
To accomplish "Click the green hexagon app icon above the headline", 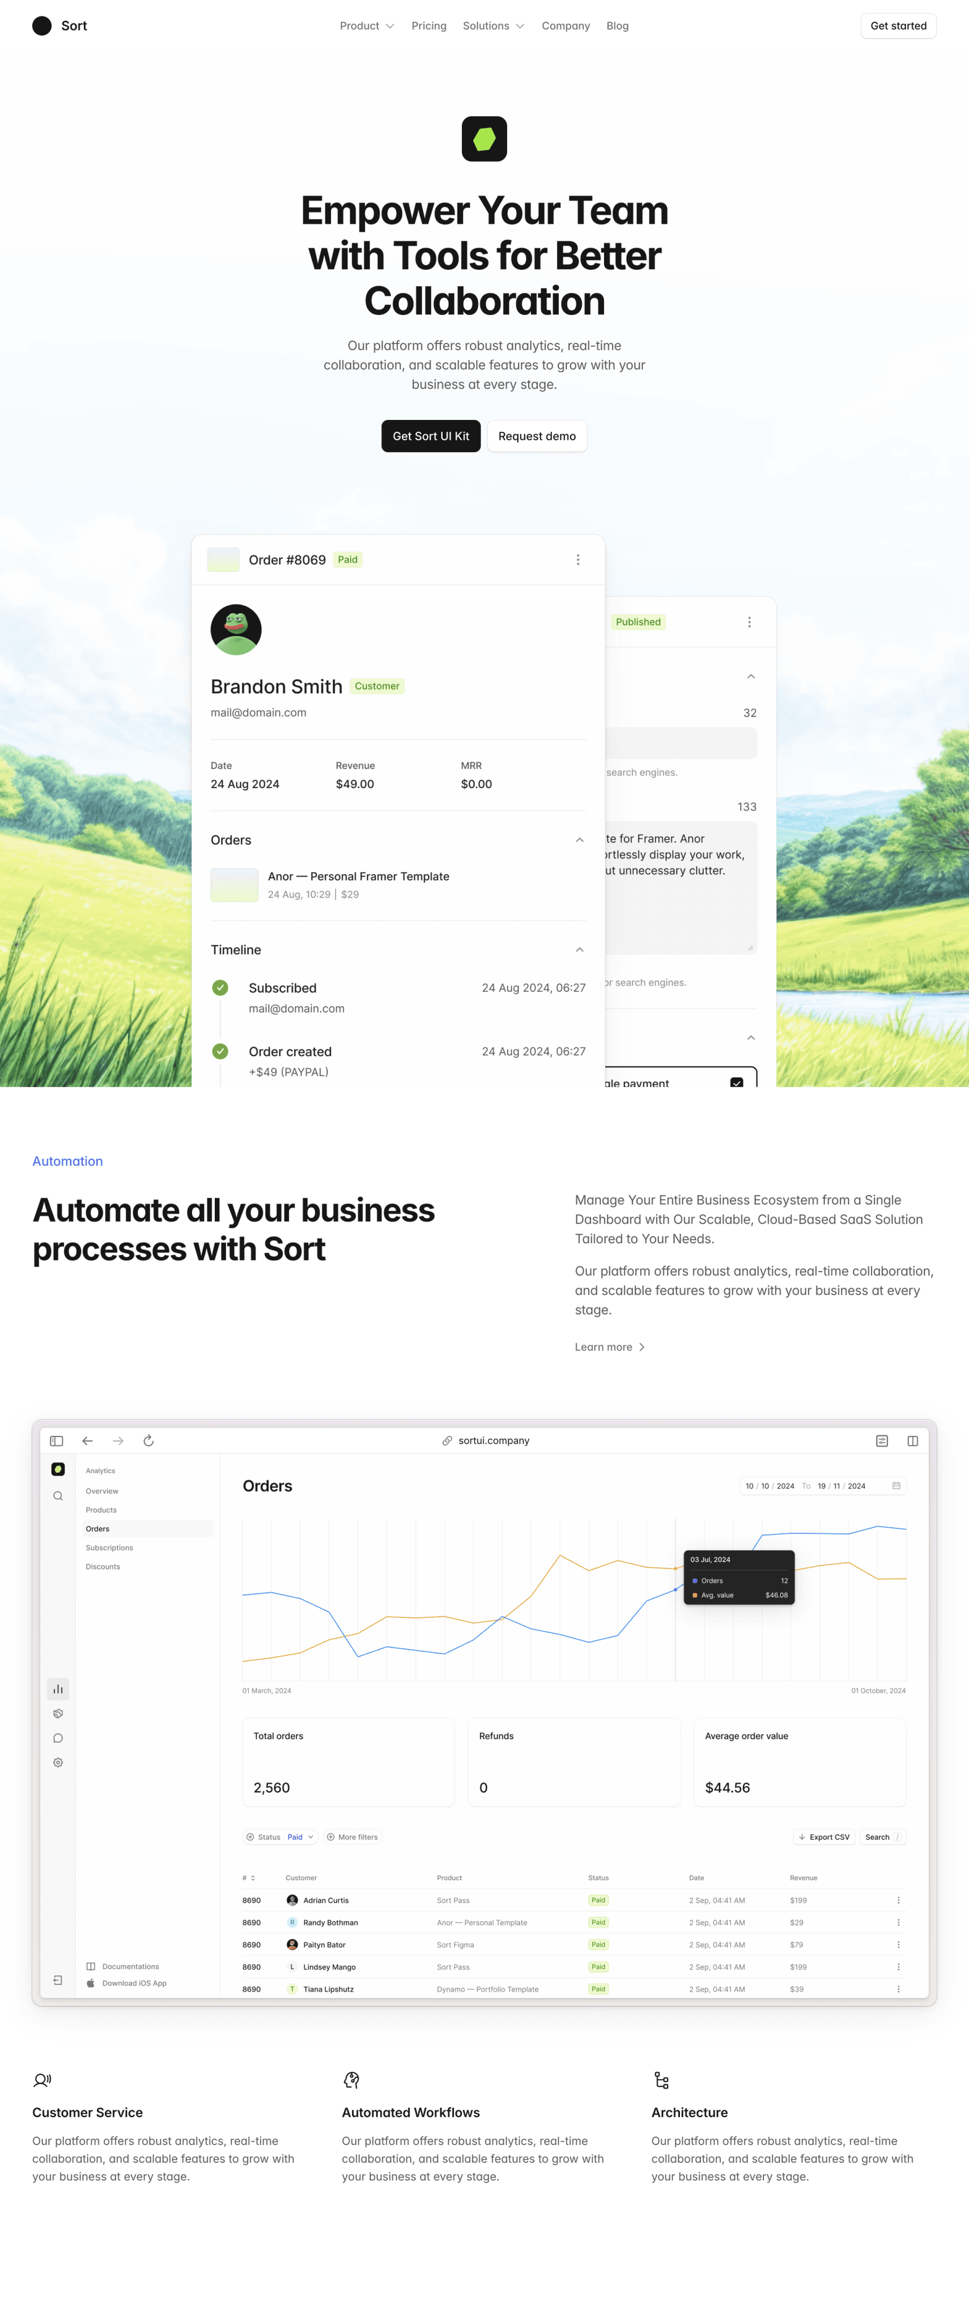I will [484, 139].
